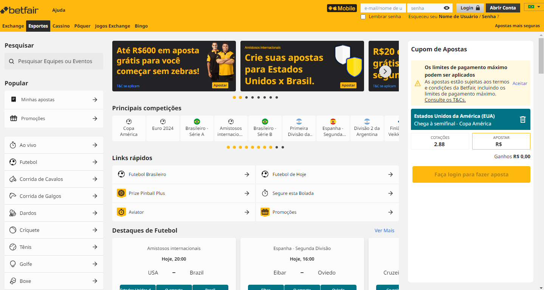Open the Futebol de Hoje quick link
Viewport: 544px width, 290px height.
[x=327, y=174]
